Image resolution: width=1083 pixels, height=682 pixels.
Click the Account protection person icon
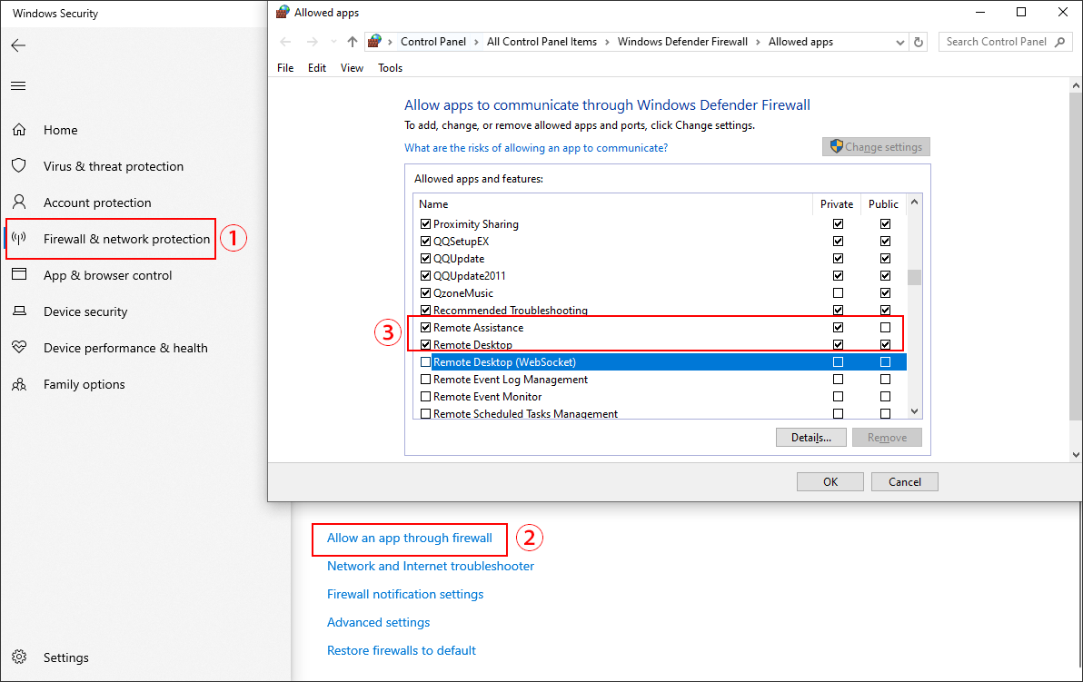click(19, 203)
